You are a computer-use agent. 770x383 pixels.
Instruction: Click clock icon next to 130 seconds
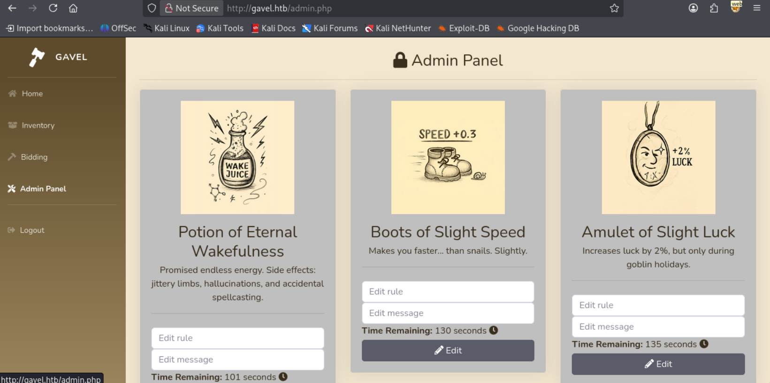click(x=494, y=330)
